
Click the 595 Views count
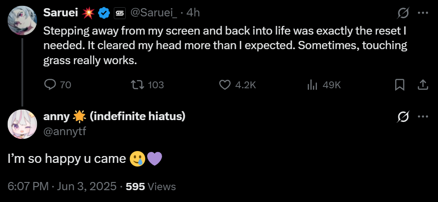pyautogui.click(x=151, y=186)
